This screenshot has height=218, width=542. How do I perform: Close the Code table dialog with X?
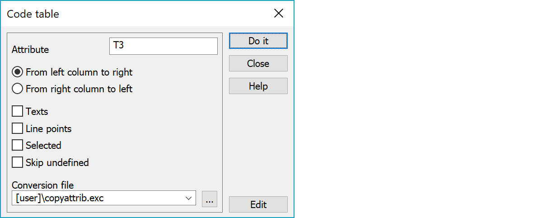[279, 14]
